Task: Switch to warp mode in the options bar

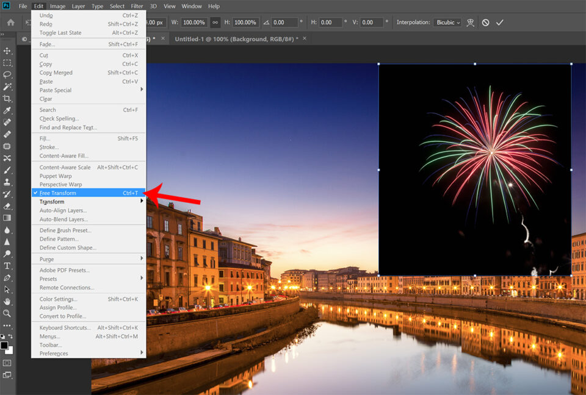Action: pos(471,22)
